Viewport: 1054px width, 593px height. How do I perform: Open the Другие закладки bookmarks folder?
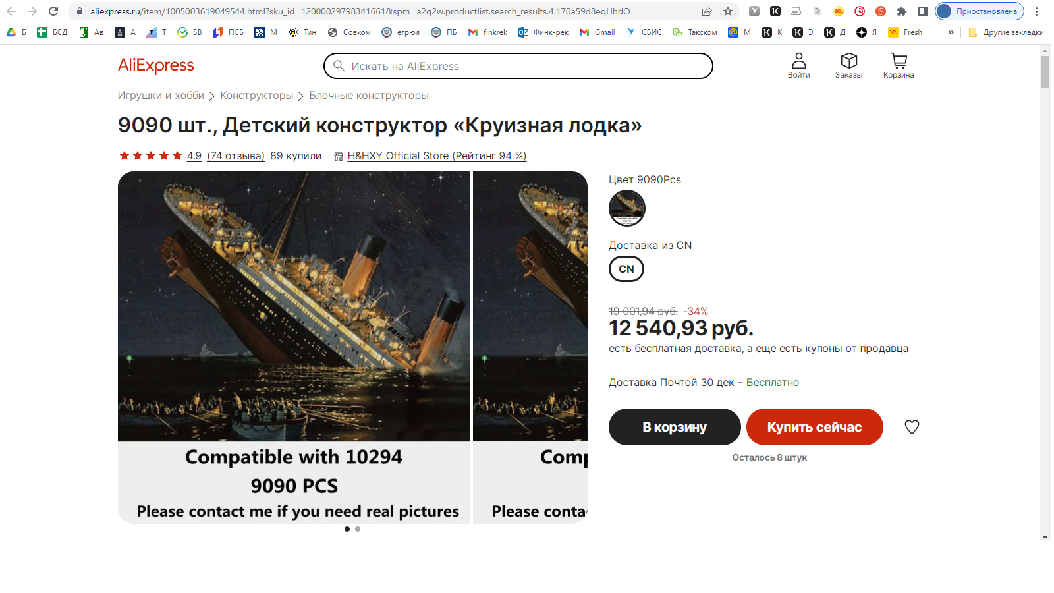click(x=1006, y=32)
